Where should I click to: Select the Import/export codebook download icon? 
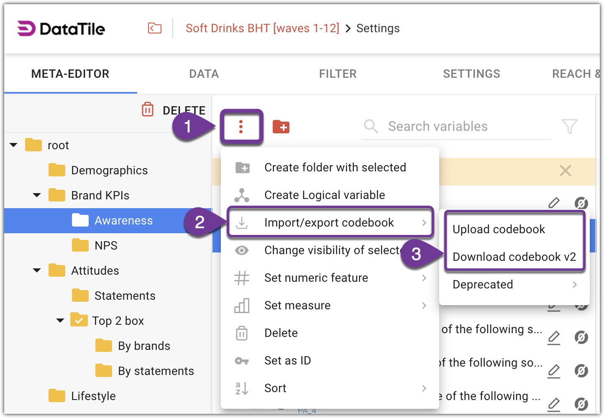[242, 222]
